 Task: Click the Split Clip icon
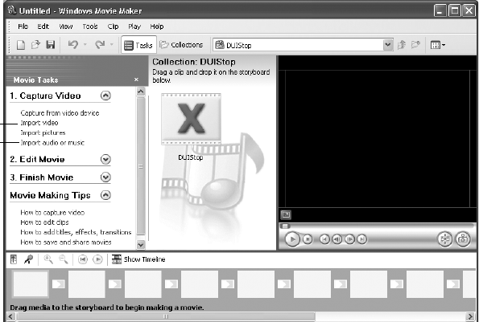coord(445,239)
